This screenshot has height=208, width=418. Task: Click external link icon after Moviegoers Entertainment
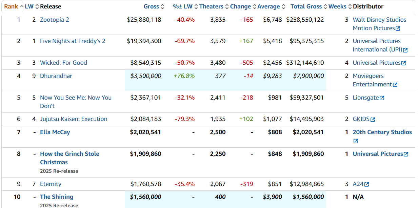coord(395,85)
